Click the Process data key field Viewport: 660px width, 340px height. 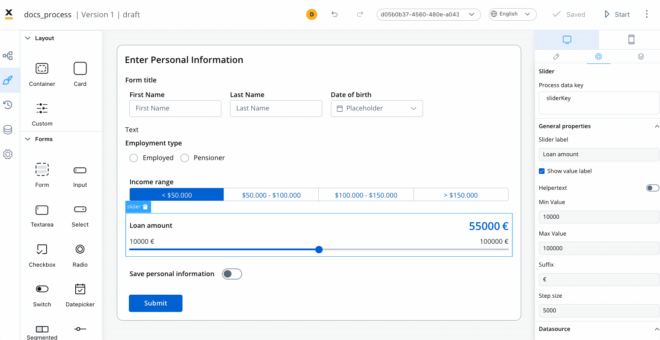click(x=599, y=103)
